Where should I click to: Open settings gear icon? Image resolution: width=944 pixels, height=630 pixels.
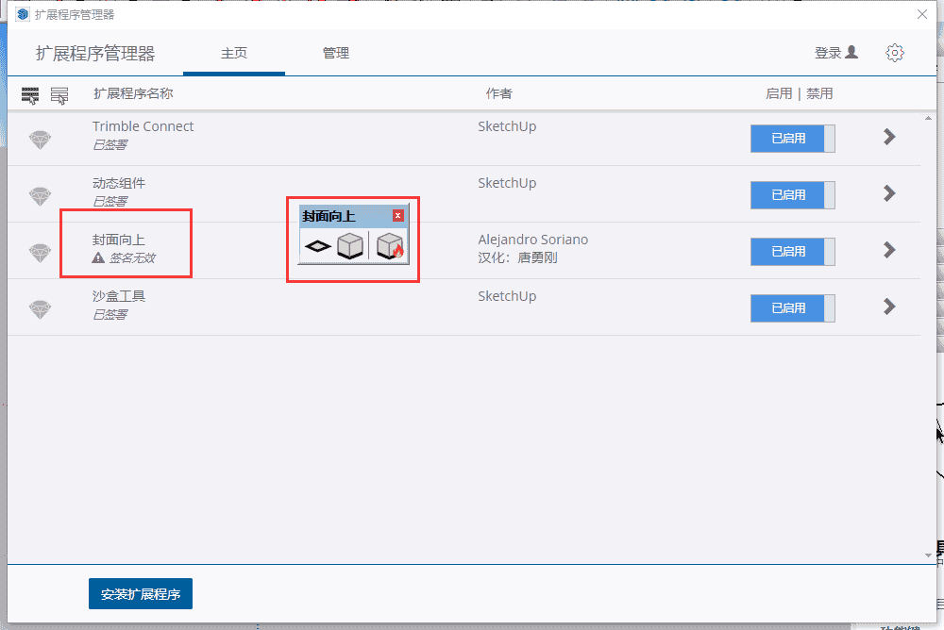895,53
